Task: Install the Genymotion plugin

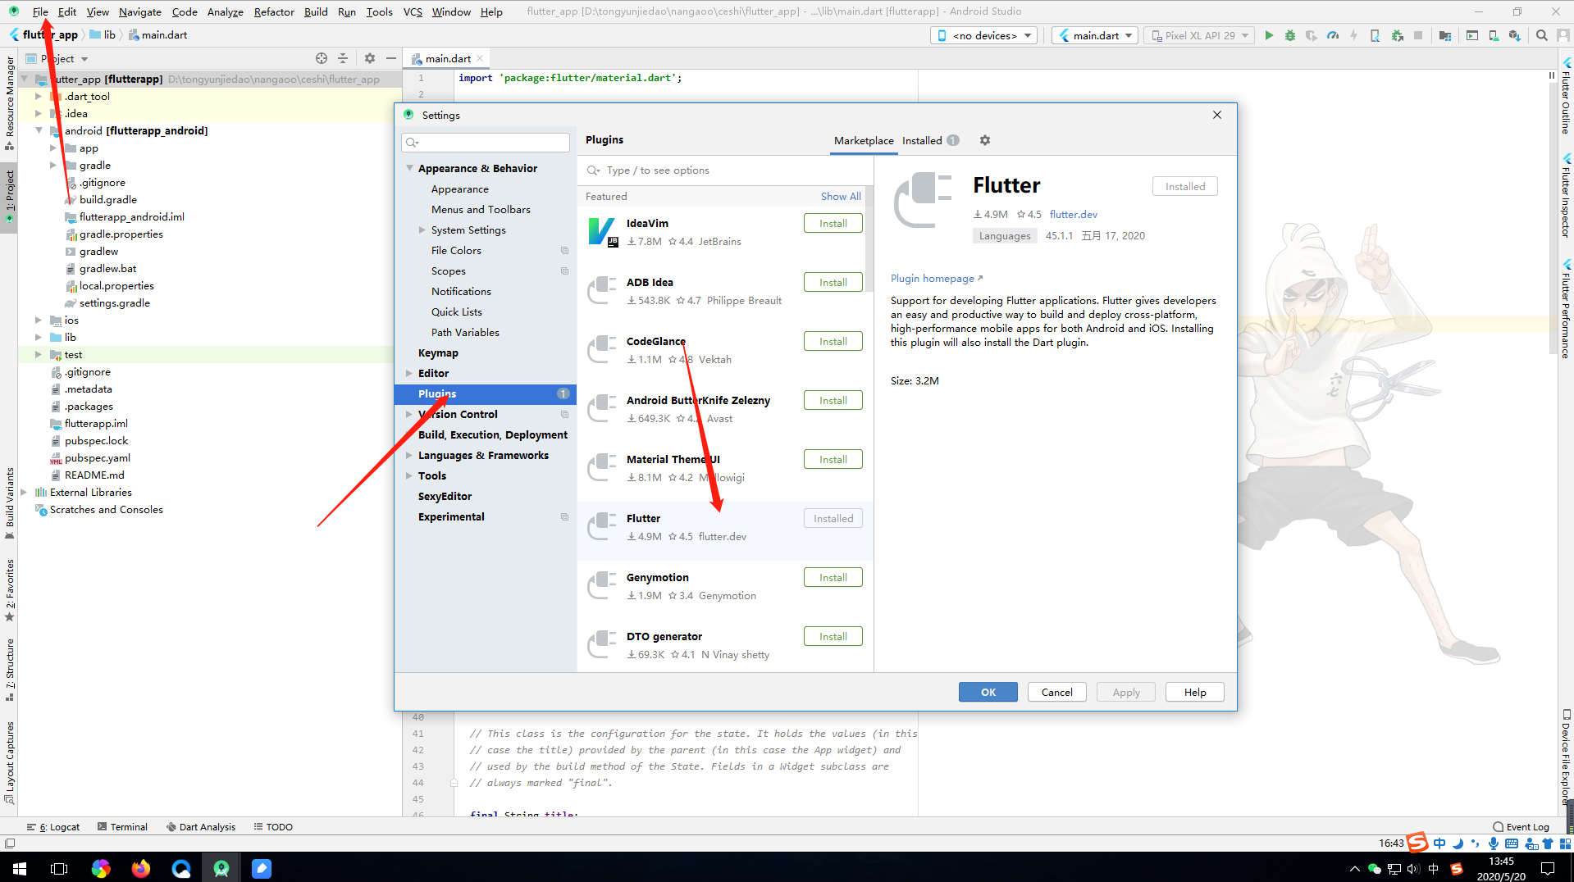Action: [833, 577]
